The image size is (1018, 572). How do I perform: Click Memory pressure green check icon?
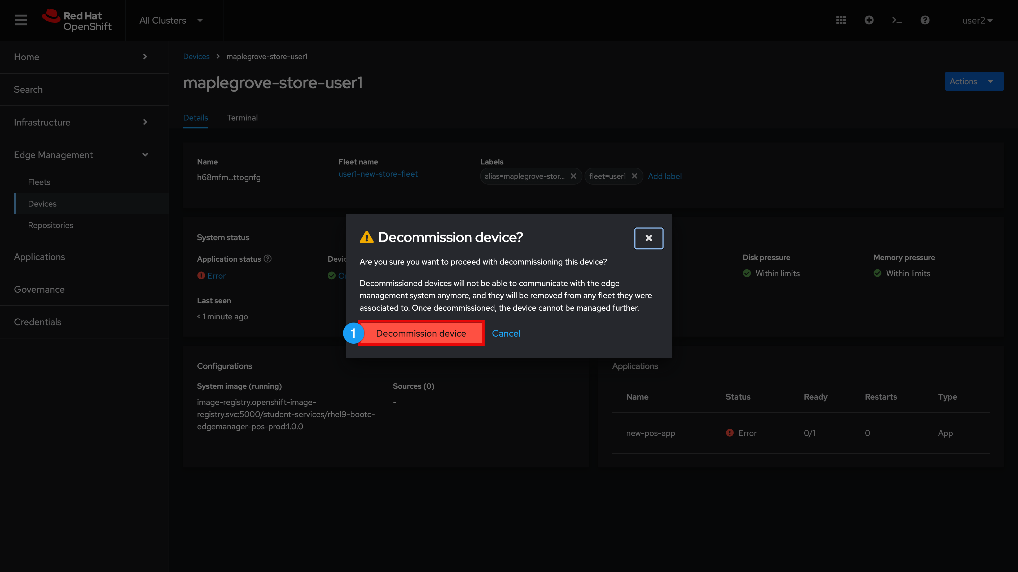pyautogui.click(x=877, y=273)
